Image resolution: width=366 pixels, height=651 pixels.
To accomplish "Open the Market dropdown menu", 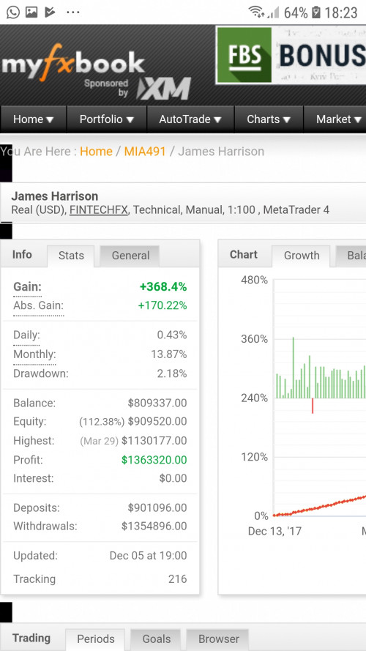I will pos(335,119).
